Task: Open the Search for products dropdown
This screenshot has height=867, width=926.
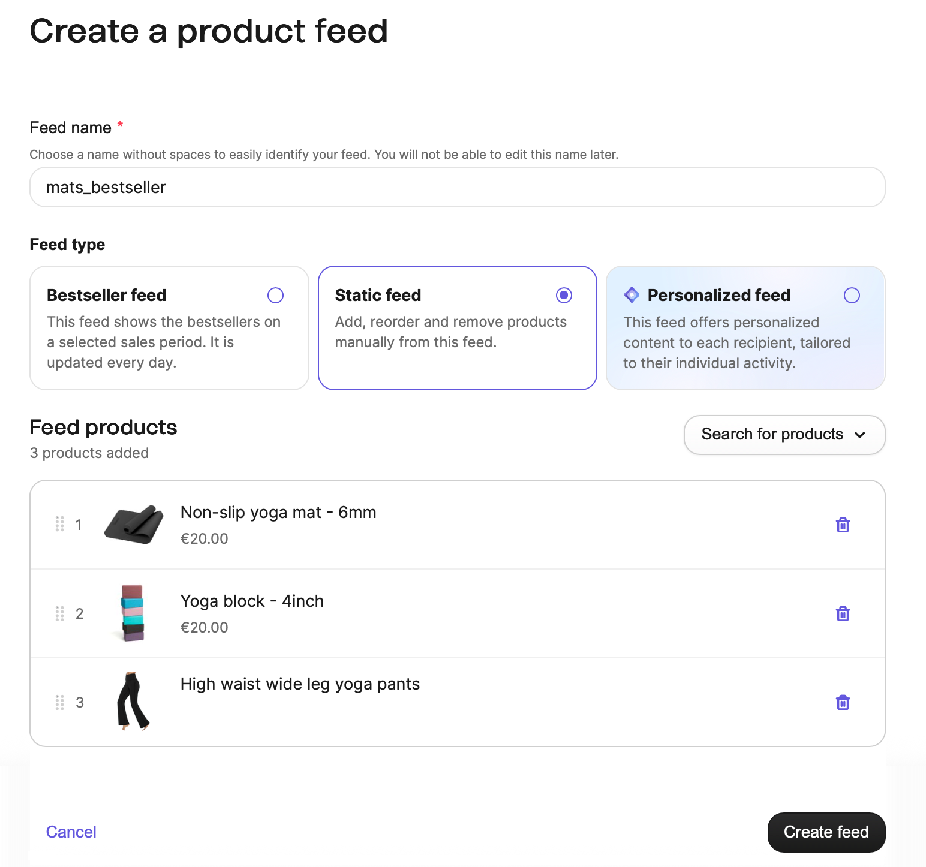Action: click(783, 435)
